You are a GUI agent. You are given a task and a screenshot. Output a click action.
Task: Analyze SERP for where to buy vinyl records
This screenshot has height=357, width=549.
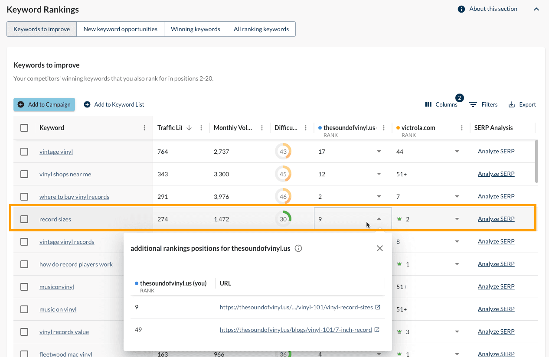(496, 196)
